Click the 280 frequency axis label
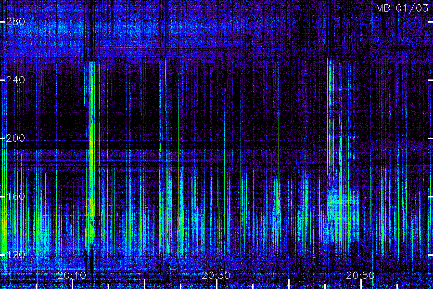This screenshot has height=289, width=433. (x=15, y=22)
